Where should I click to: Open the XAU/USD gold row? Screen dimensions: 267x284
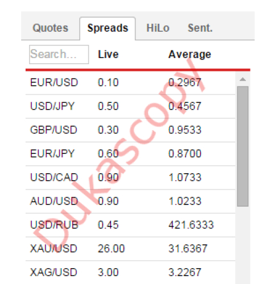point(130,249)
